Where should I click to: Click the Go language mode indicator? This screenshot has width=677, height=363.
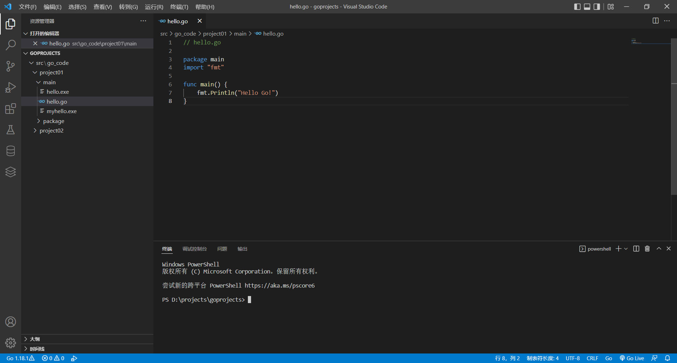pos(609,358)
